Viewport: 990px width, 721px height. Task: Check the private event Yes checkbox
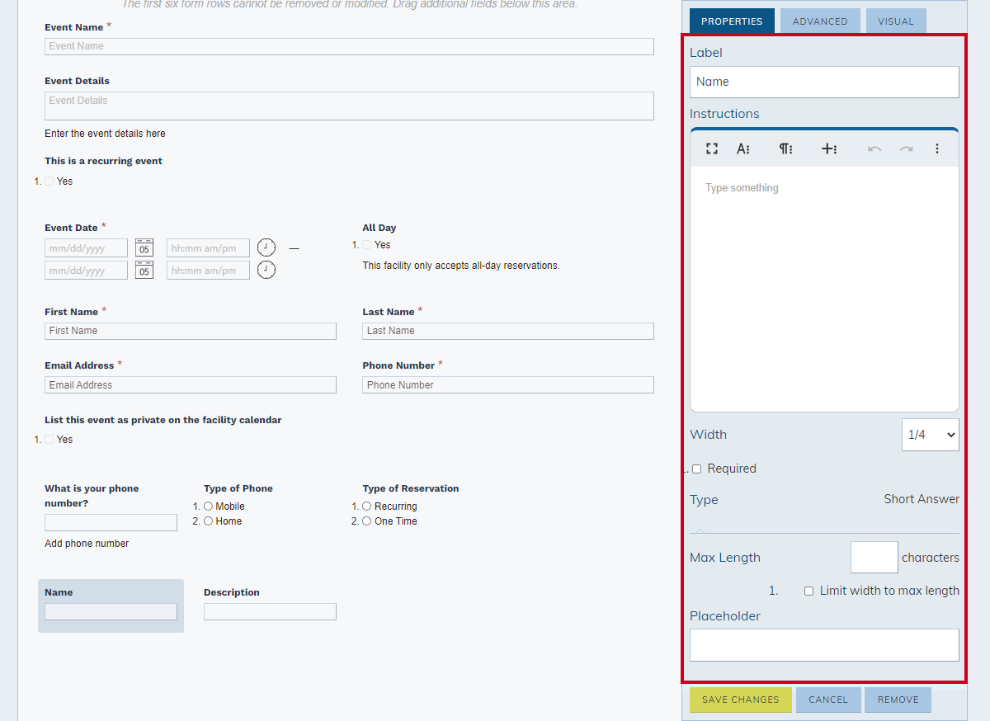[49, 440]
